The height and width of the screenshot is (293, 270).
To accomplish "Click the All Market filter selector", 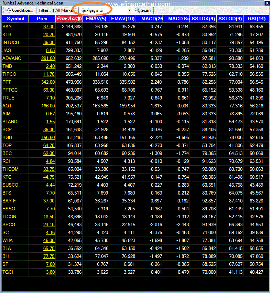I will tap(65, 10).
